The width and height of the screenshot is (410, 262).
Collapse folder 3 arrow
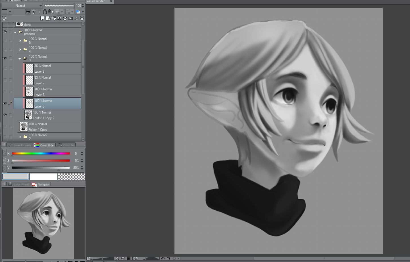point(20,58)
